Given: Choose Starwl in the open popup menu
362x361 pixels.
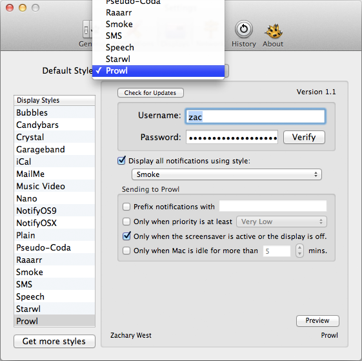Looking at the screenshot, I should click(x=158, y=59).
